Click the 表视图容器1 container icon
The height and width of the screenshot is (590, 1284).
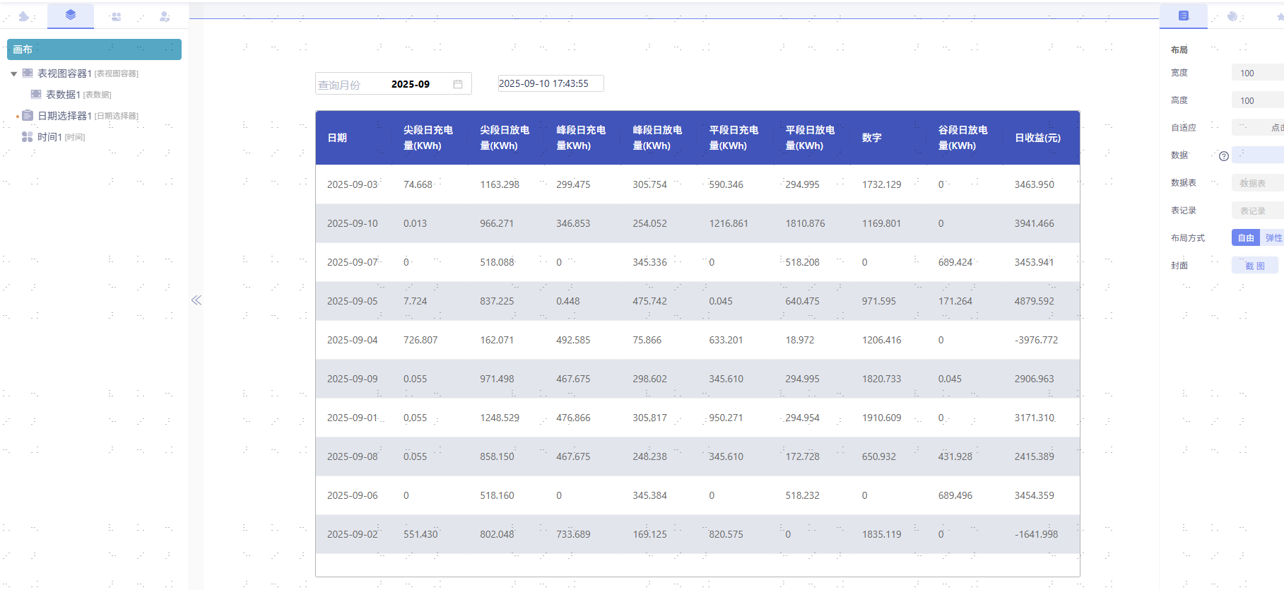tap(28, 73)
